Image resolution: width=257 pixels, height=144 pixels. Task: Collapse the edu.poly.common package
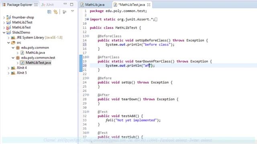point(13,48)
